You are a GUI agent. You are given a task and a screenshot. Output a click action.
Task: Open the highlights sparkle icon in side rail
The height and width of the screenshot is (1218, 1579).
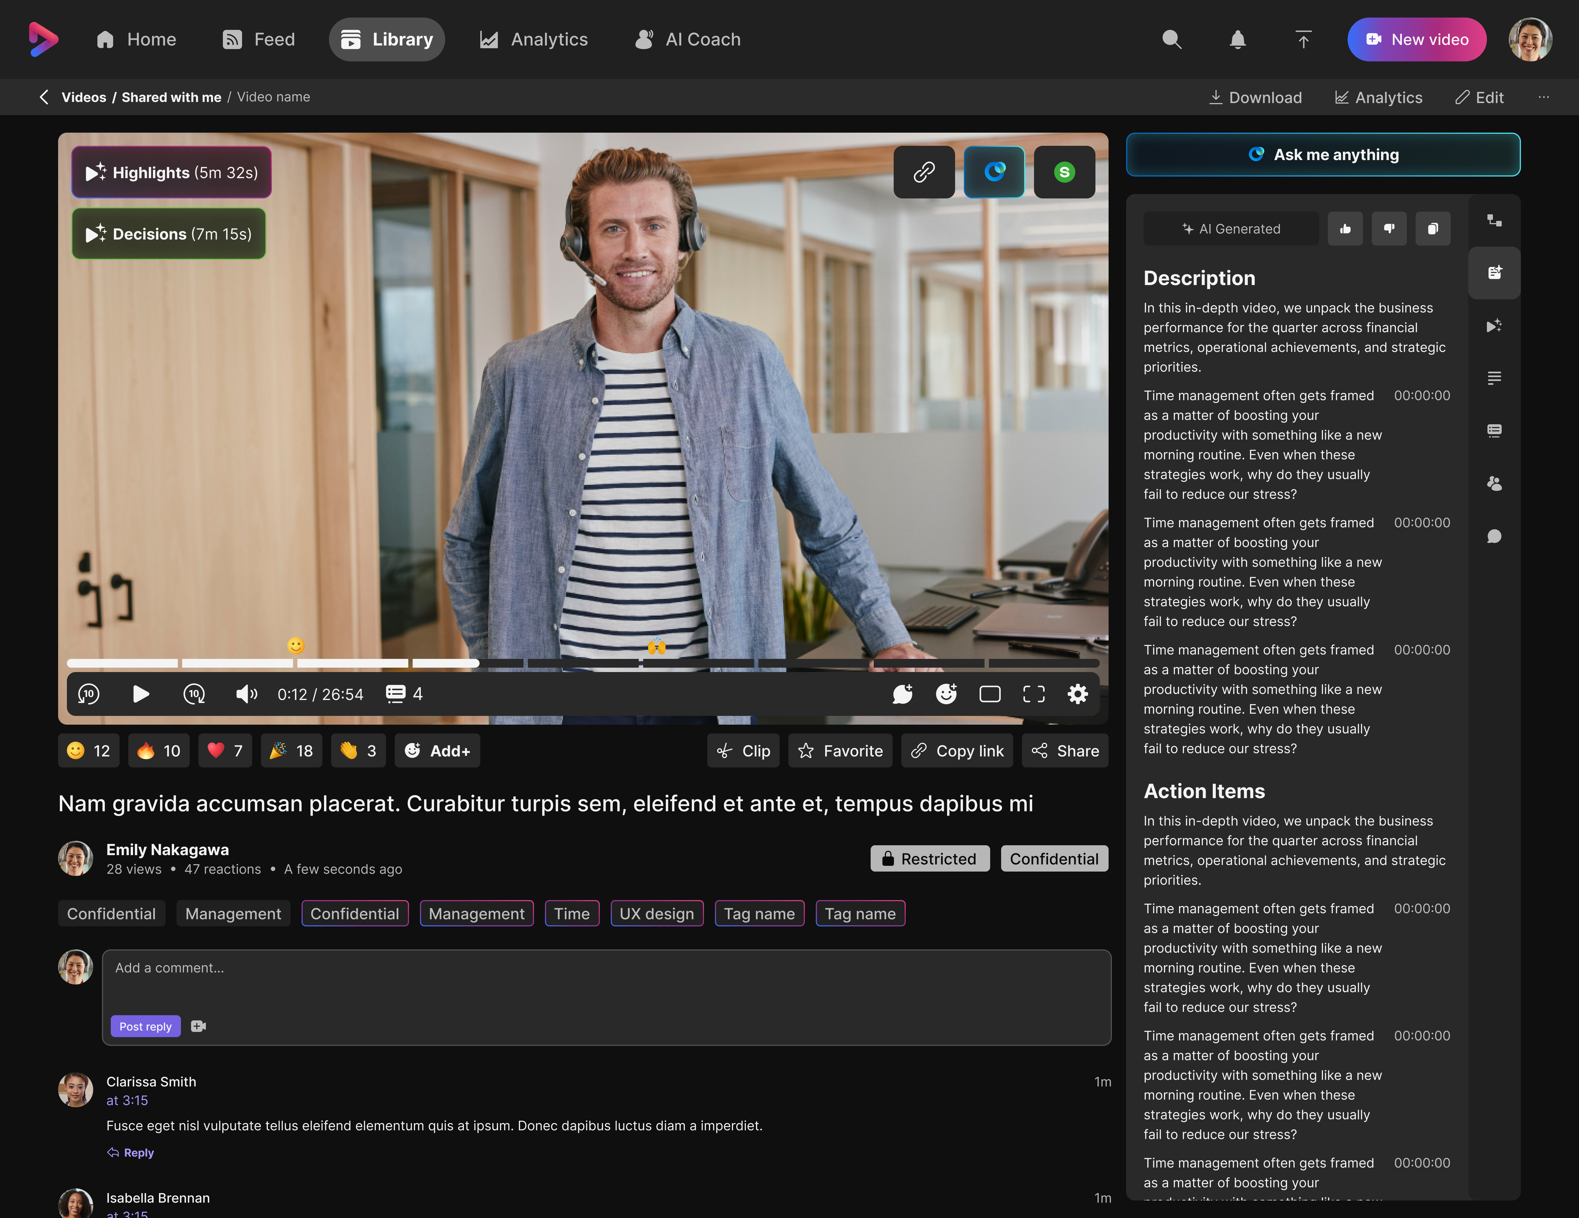pyautogui.click(x=1494, y=326)
